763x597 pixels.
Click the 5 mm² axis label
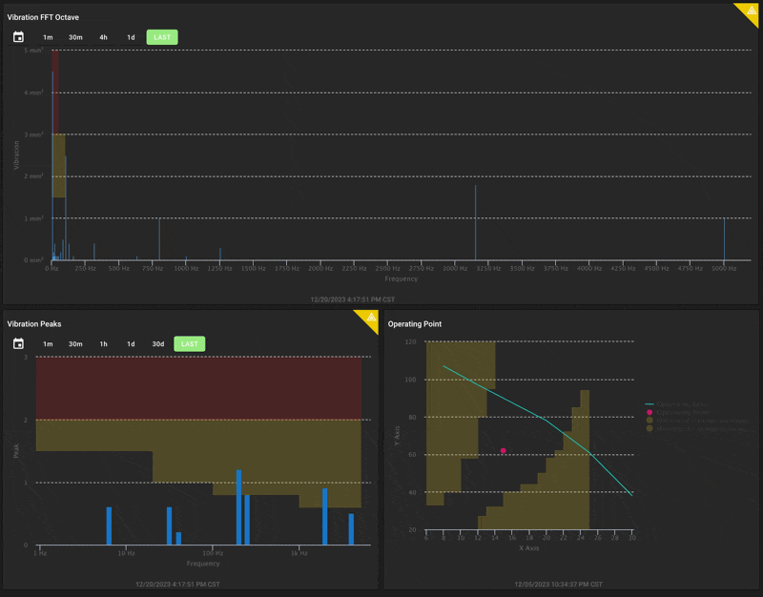33,51
